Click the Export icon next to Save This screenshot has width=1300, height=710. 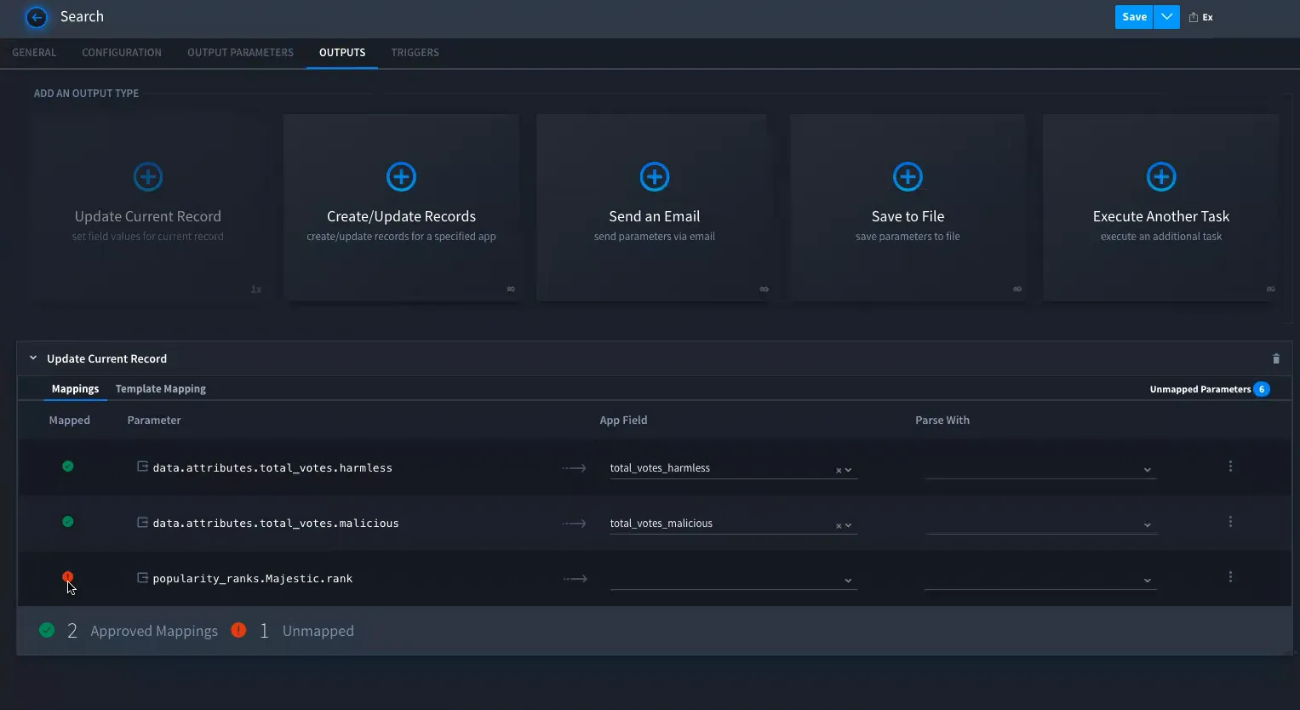click(1194, 17)
